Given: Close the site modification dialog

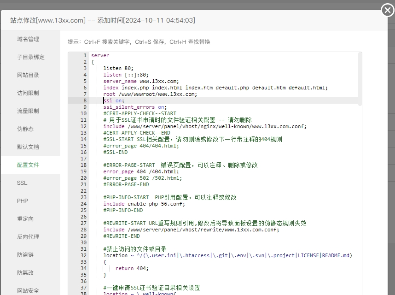Looking at the screenshot, I should (x=388, y=10).
